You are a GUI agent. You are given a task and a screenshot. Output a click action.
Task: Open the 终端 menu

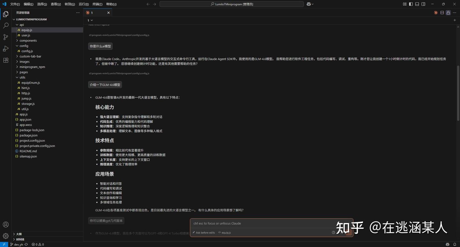[97, 4]
